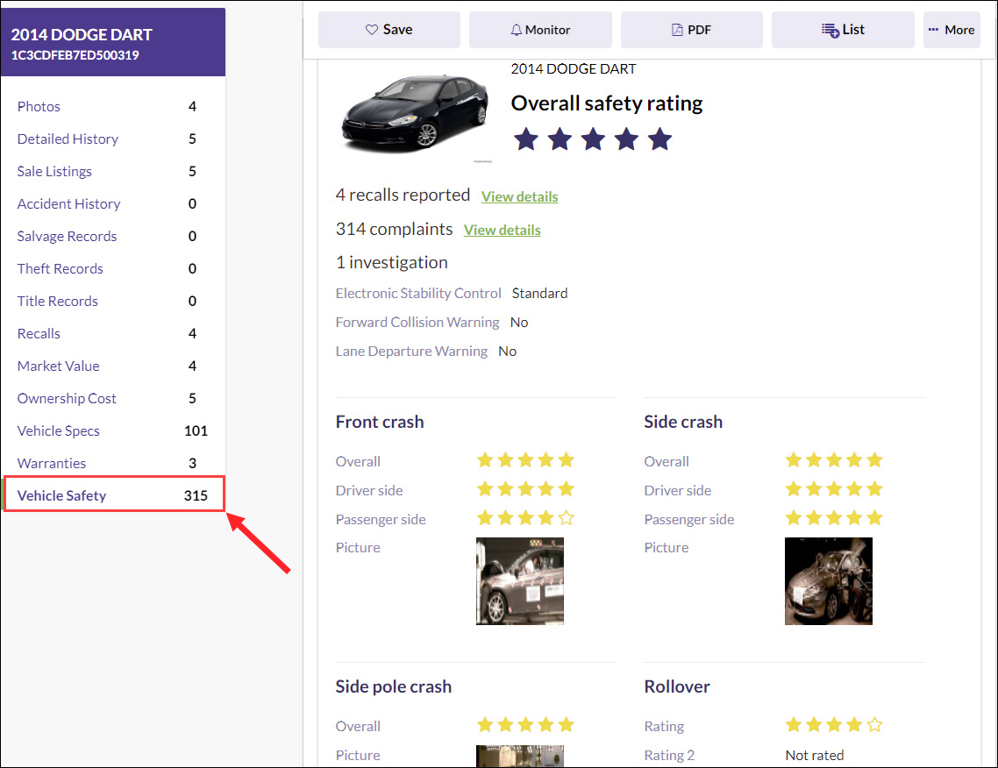The height and width of the screenshot is (768, 998).
Task: Click the PDF button label
Action: click(700, 30)
